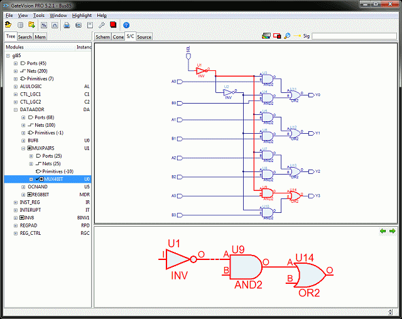This screenshot has height=319, width=402.
Task: Click the Y0 output port symbol
Action: (312, 95)
